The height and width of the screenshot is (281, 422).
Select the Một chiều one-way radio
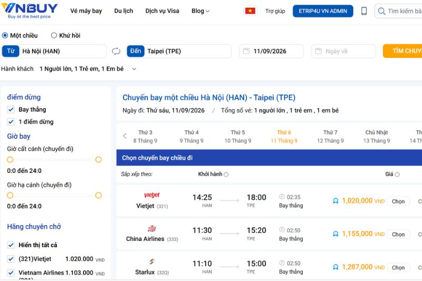5,35
